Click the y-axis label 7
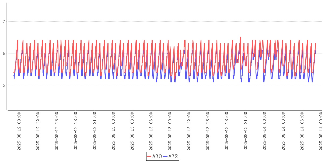Image resolution: width=325 pixels, height=161 pixels. [x=4, y=21]
